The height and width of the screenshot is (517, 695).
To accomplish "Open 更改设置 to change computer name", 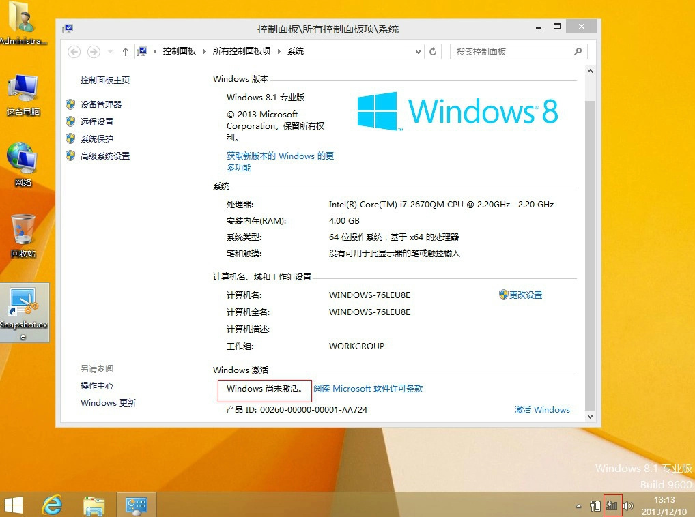I will [526, 295].
